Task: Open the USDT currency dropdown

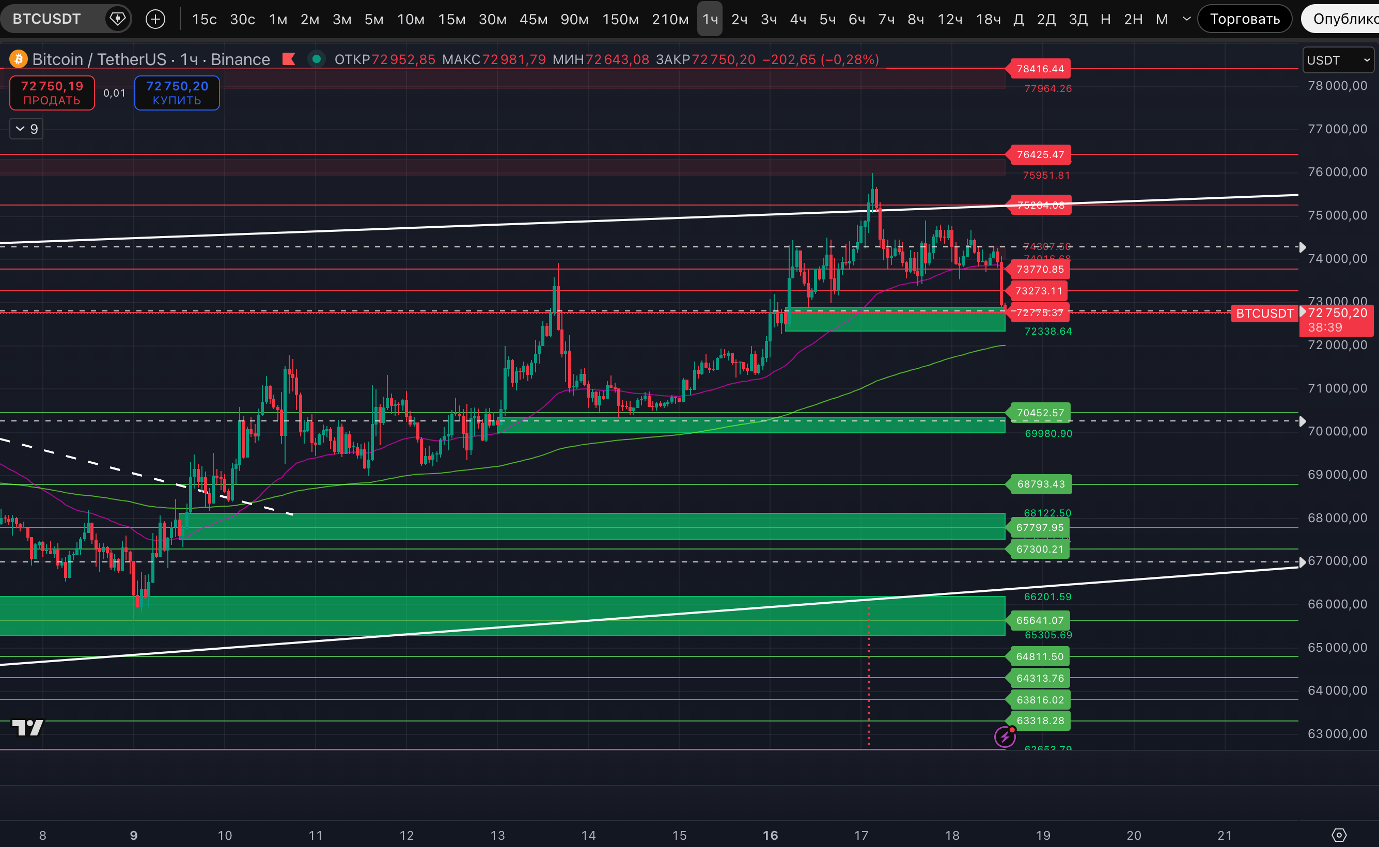Action: 1338,60
